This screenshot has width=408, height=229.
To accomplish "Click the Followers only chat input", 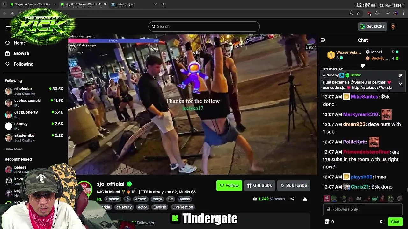I will (363, 209).
